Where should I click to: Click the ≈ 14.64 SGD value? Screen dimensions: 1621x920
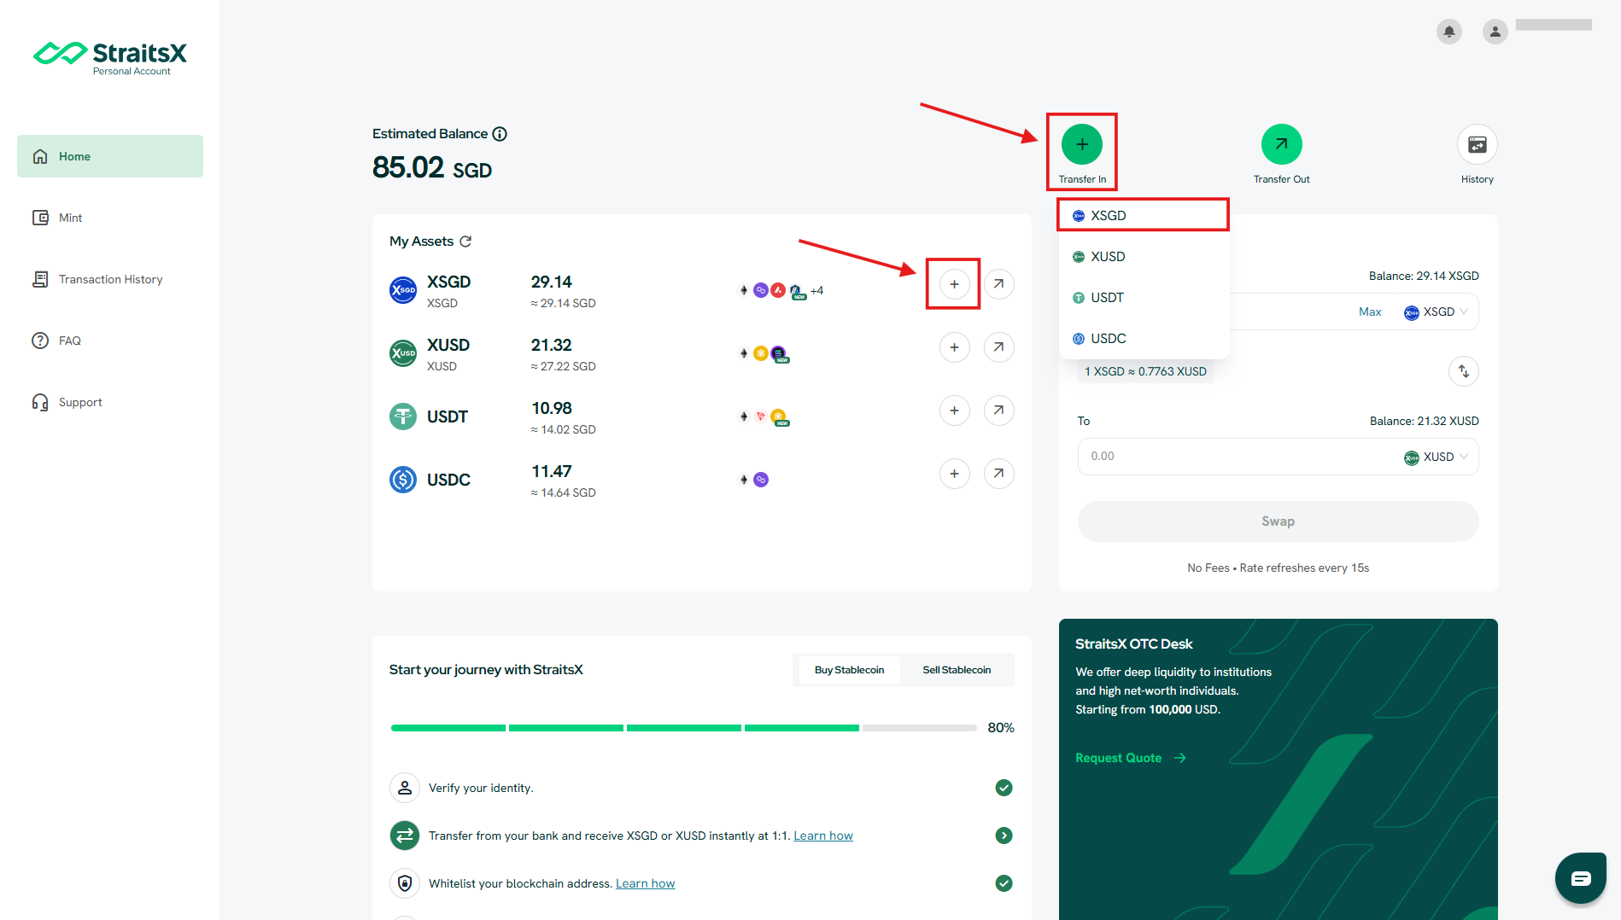(564, 492)
